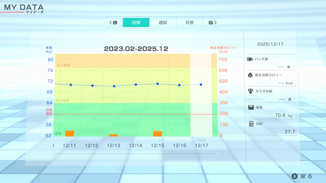Click the punch count glove icon
326x183 pixels.
pos(250,59)
